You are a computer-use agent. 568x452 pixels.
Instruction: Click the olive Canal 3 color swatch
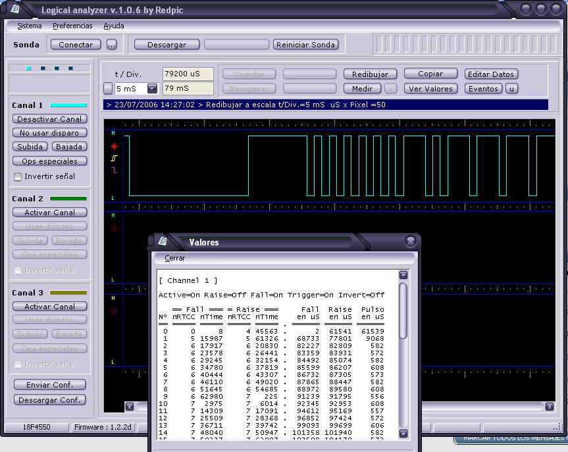68,293
